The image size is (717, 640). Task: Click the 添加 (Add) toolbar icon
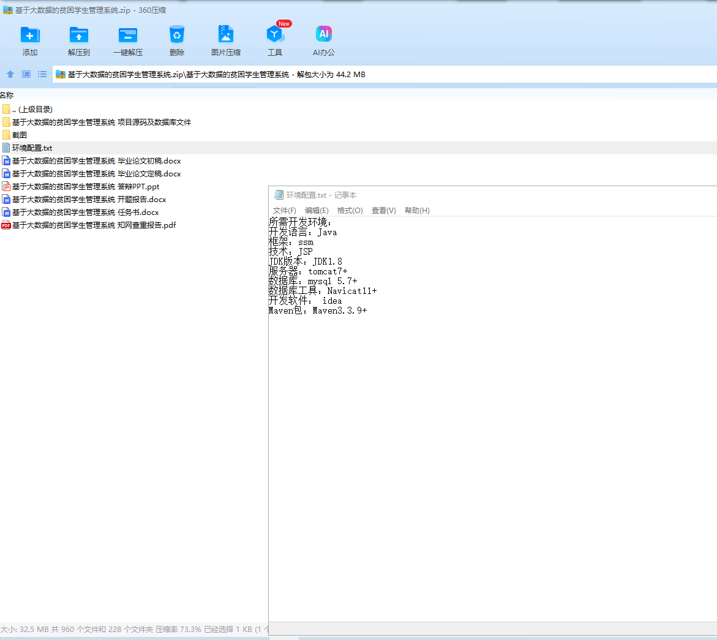click(30, 35)
